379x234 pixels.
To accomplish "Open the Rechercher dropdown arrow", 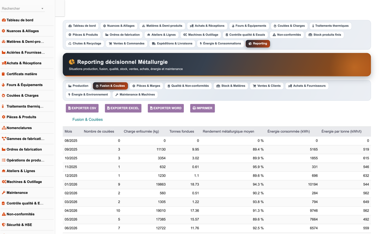I will [x=42, y=9].
